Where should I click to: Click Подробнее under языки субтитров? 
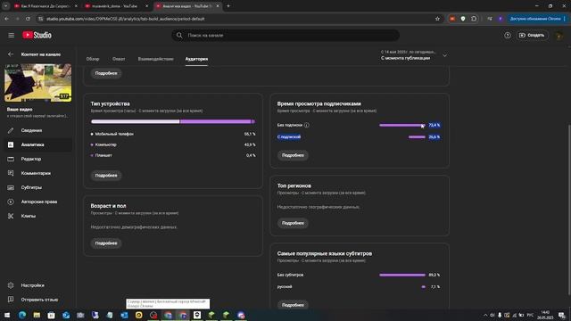[x=293, y=305]
